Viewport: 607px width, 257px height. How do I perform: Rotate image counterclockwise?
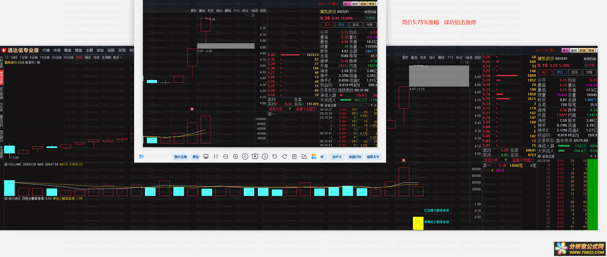(x=275, y=157)
